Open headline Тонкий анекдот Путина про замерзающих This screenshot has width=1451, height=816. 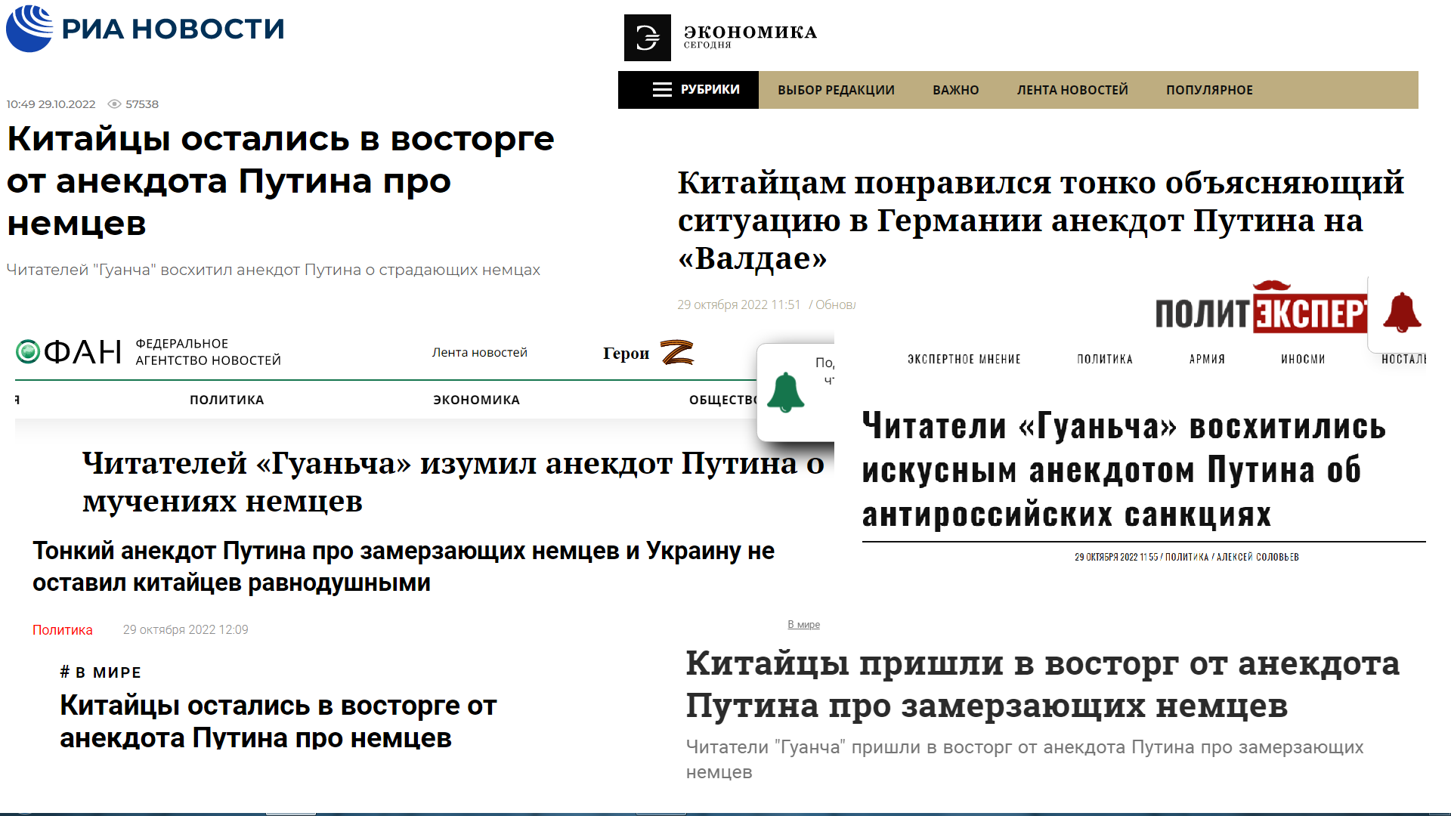click(x=404, y=567)
